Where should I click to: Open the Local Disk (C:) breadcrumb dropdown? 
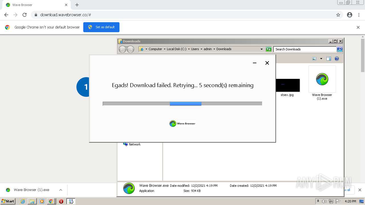coord(189,49)
